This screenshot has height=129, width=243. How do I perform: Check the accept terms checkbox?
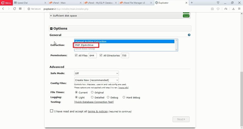(52, 111)
